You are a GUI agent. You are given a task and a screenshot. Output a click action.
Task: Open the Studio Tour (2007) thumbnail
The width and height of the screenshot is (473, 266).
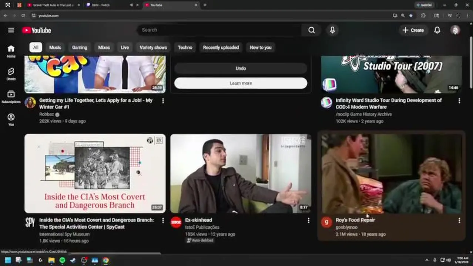[x=392, y=74]
